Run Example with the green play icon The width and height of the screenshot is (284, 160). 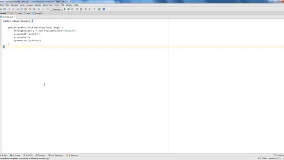coord(65,9)
